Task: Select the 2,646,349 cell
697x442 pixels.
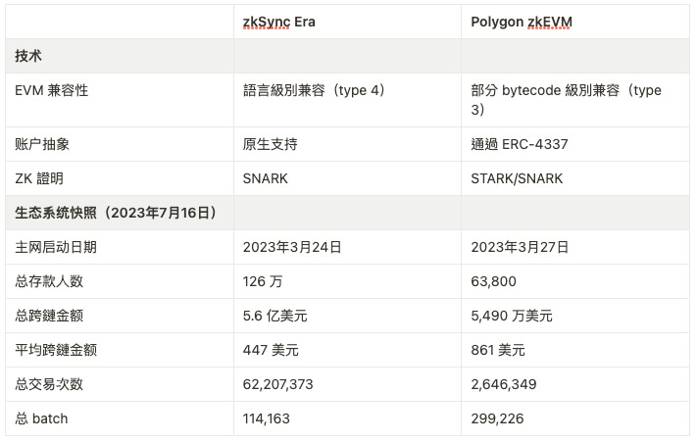Action: click(x=575, y=384)
